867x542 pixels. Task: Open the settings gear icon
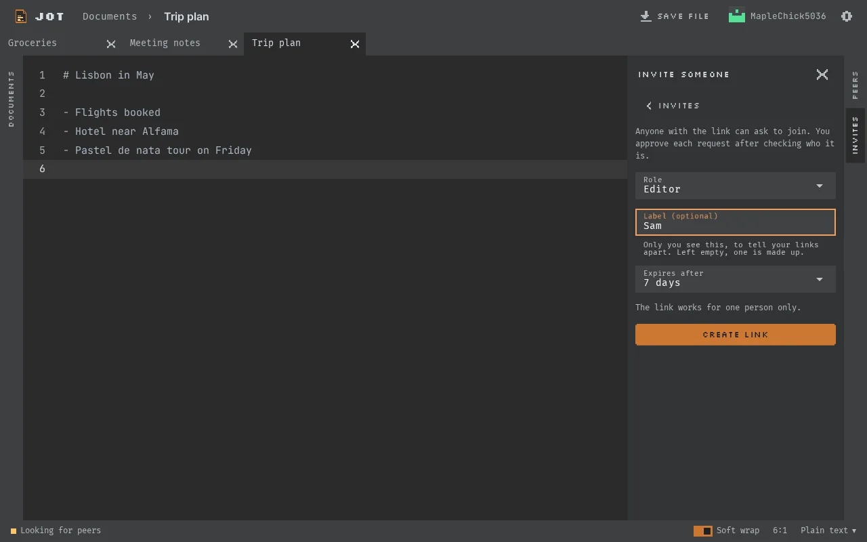click(847, 16)
